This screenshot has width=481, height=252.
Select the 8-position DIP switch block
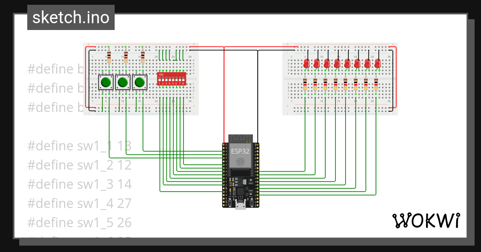pyautogui.click(x=171, y=79)
